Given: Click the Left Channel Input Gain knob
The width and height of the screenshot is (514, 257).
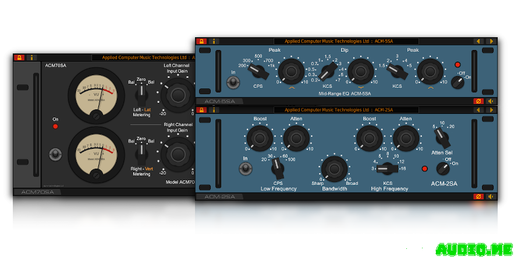Looking at the screenshot, I should [178, 95].
